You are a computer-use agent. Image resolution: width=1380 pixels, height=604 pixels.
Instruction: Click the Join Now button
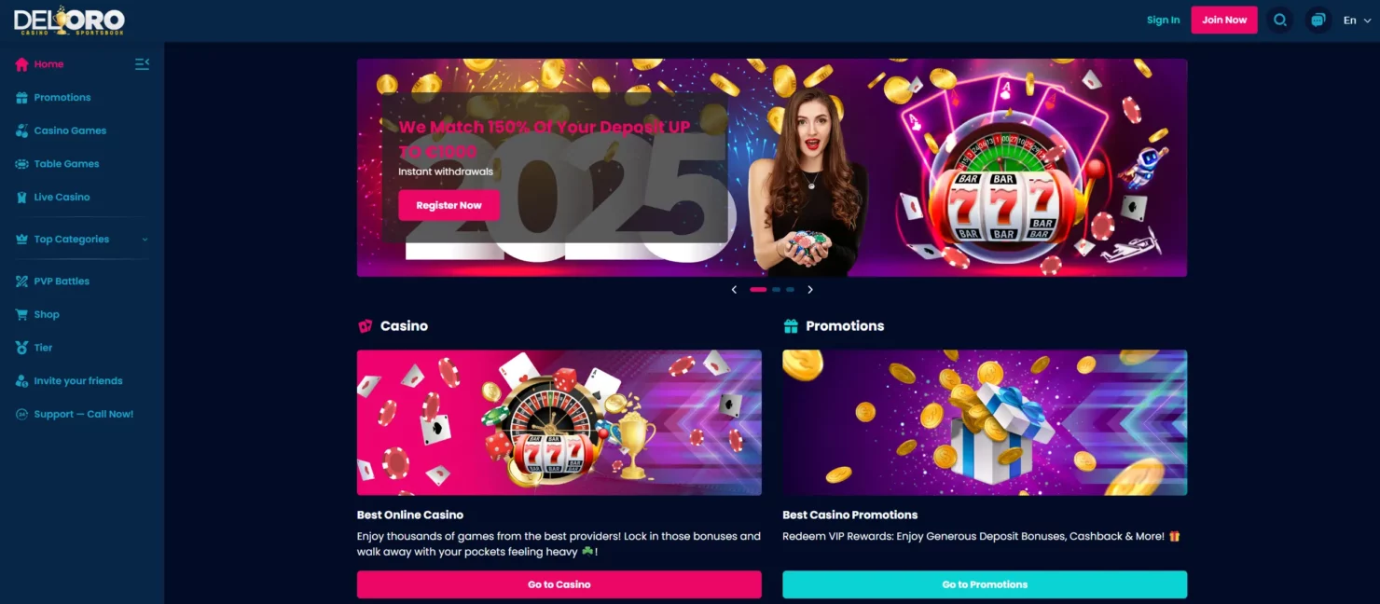coord(1223,20)
